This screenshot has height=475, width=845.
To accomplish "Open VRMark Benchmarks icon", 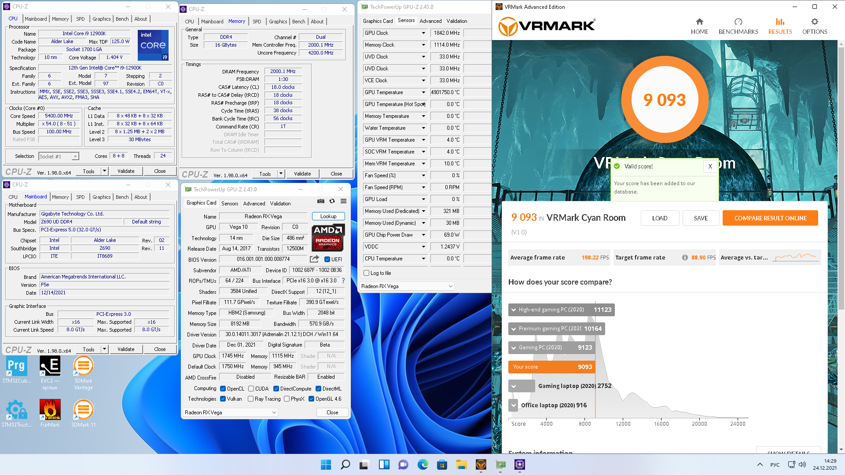I will pyautogui.click(x=738, y=22).
